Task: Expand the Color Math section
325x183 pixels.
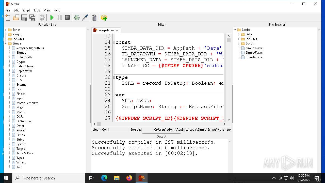Action: tap(9, 57)
